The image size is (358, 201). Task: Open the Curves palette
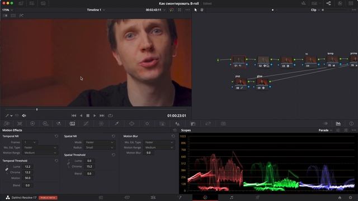86,123
